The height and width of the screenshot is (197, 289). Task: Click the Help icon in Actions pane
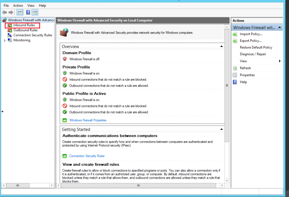[x=235, y=82]
